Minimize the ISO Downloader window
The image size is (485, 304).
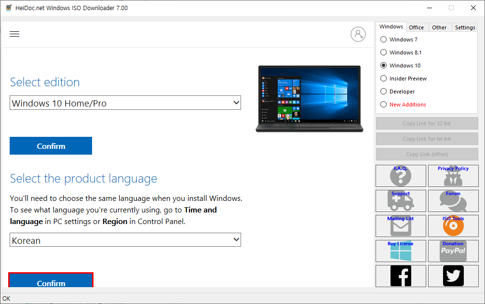430,8
